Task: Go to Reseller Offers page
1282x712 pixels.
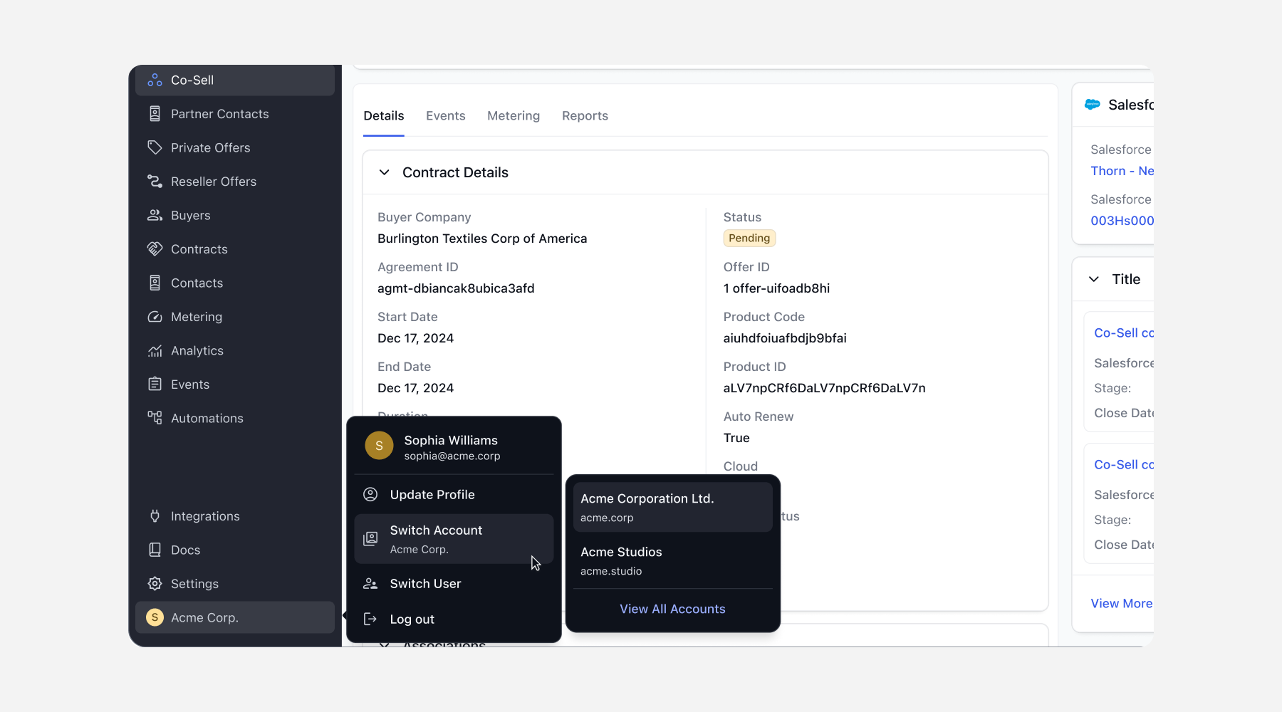Action: 235,182
